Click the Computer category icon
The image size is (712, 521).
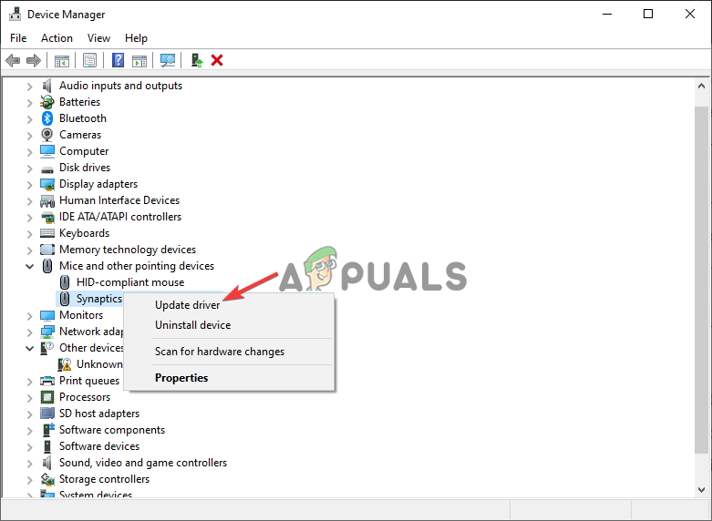(x=47, y=151)
